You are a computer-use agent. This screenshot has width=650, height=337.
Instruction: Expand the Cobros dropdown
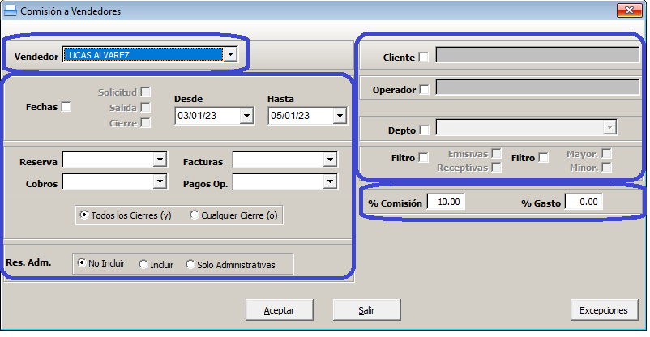coord(160,181)
